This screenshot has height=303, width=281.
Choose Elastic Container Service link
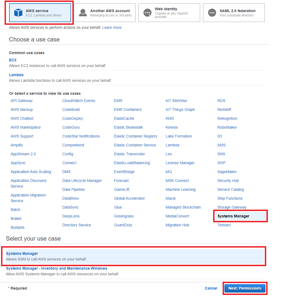tap(135, 145)
